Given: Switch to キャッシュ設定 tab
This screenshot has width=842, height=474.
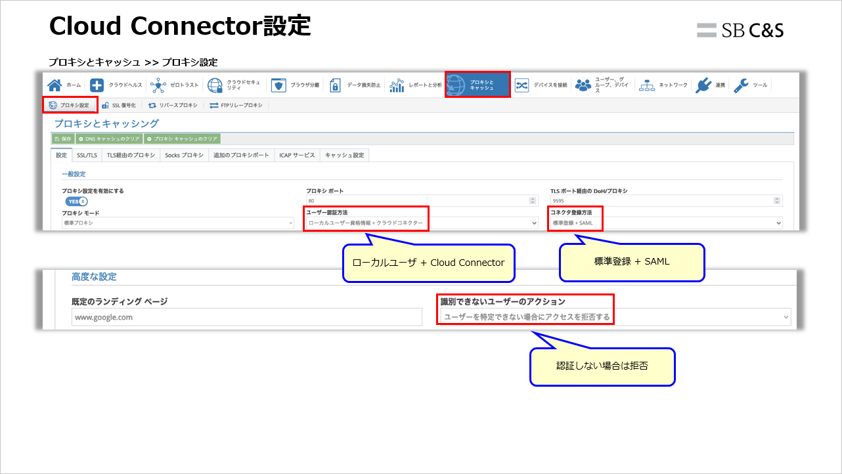Looking at the screenshot, I should [x=345, y=156].
